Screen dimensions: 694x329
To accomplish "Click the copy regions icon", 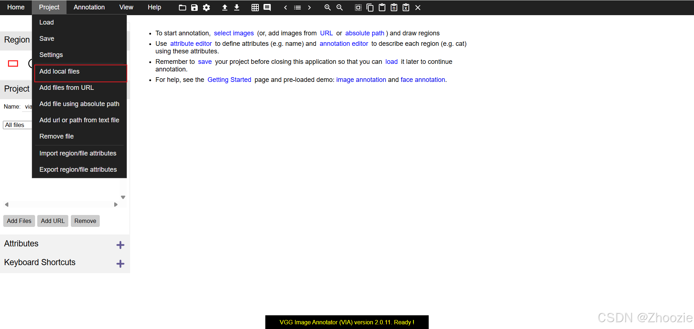I will coord(370,8).
